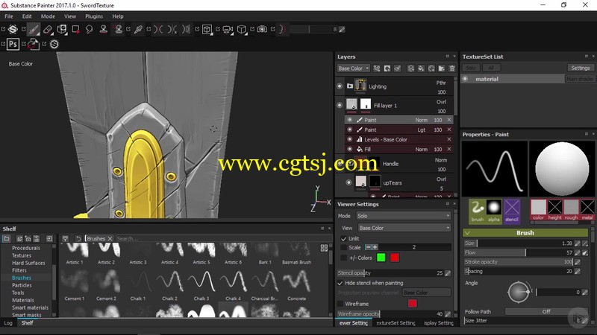Add a folder in Layers panel

441,68
